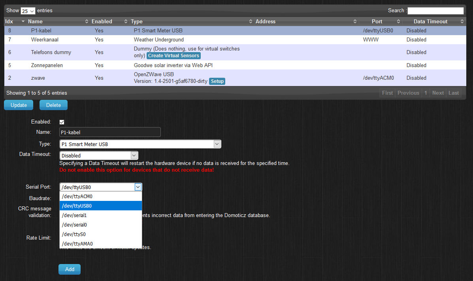
Task: Sort the table by Address column
Action: [x=305, y=21]
